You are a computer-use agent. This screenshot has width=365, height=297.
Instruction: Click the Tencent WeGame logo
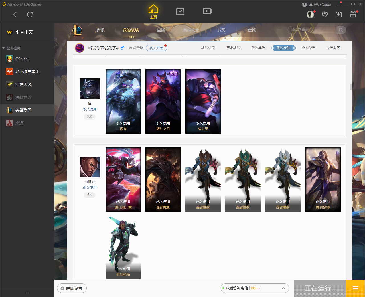pyautogui.click(x=22, y=4)
